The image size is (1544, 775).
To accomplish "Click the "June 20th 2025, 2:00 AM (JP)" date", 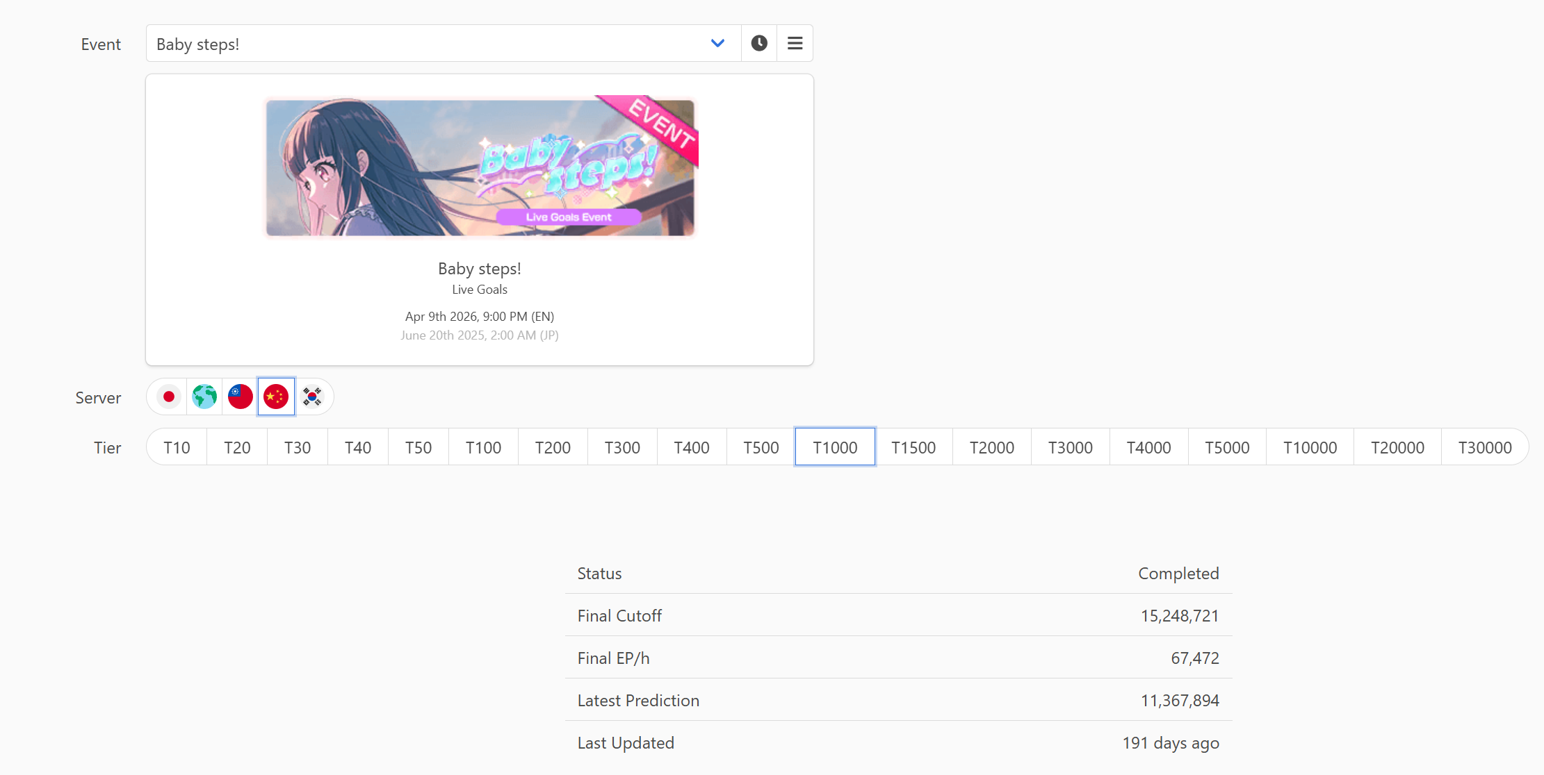I will point(480,335).
